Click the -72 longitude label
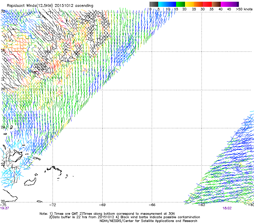Screen dimensions: 254x223 click(53, 205)
